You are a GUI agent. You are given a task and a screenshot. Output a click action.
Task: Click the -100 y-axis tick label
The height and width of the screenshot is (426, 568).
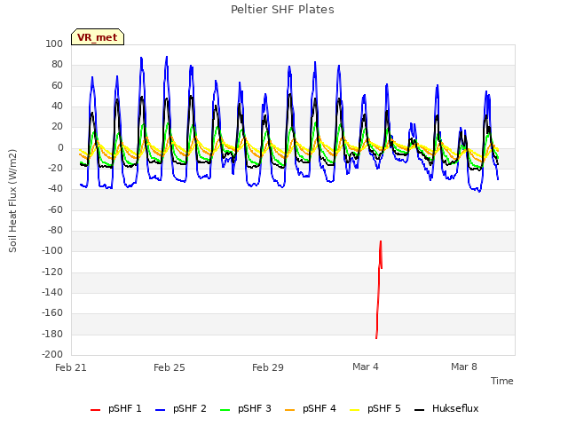[52, 250]
